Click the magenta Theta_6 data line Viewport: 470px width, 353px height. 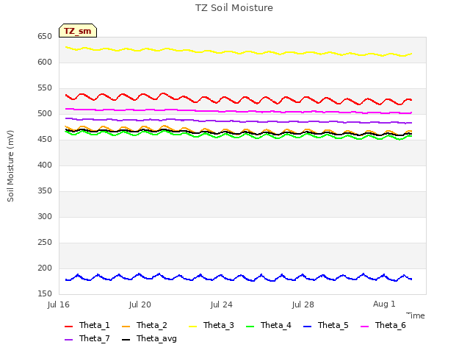(x=239, y=111)
